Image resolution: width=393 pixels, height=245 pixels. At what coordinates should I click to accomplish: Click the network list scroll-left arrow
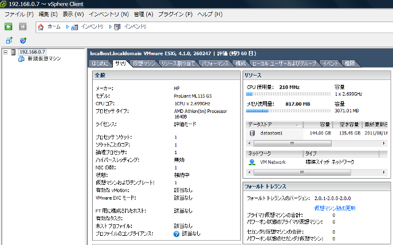tap(249, 173)
